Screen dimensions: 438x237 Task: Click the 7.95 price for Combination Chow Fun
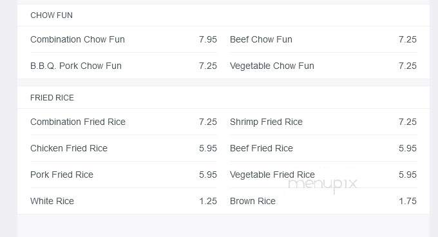point(208,39)
